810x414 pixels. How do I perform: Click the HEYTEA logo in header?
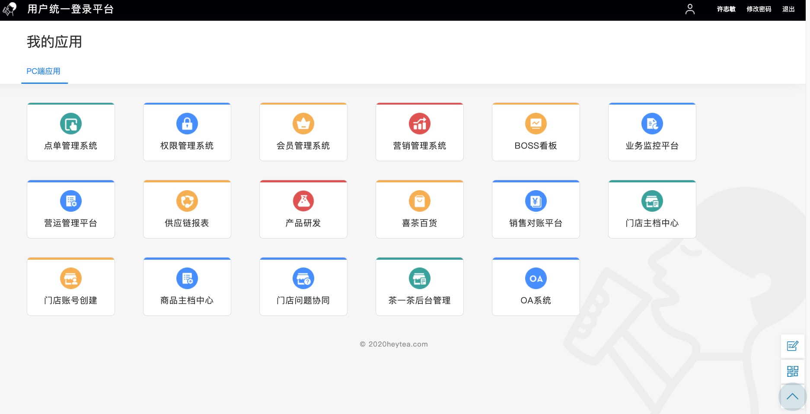10,9
